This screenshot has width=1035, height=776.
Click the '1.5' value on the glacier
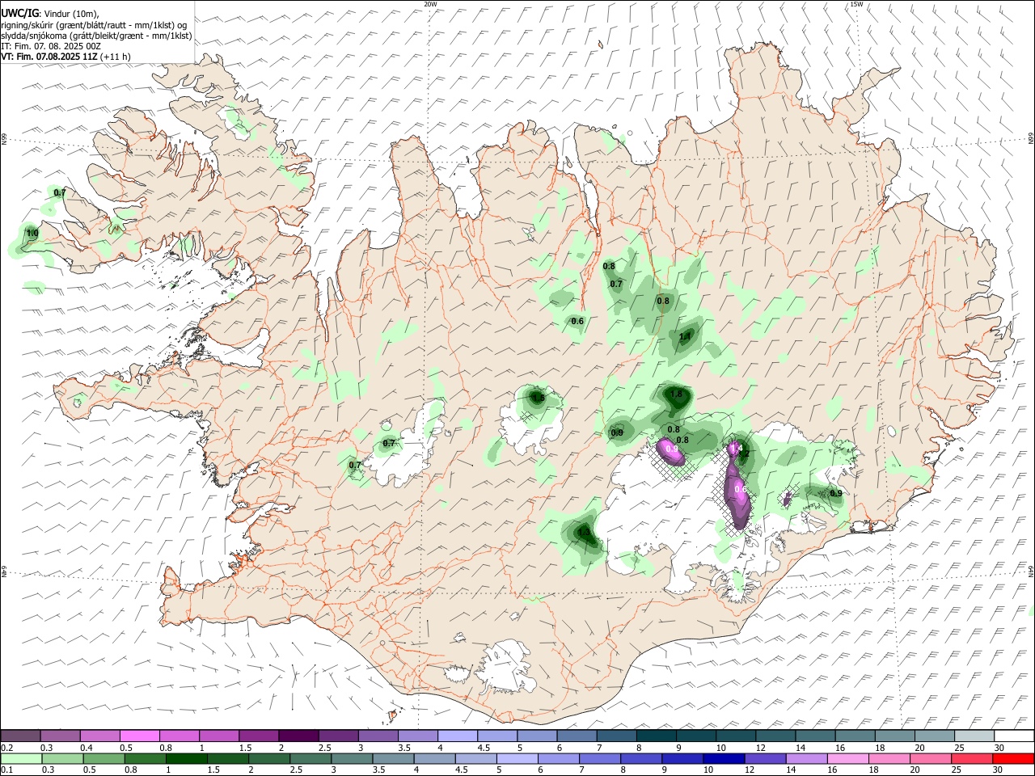click(539, 398)
